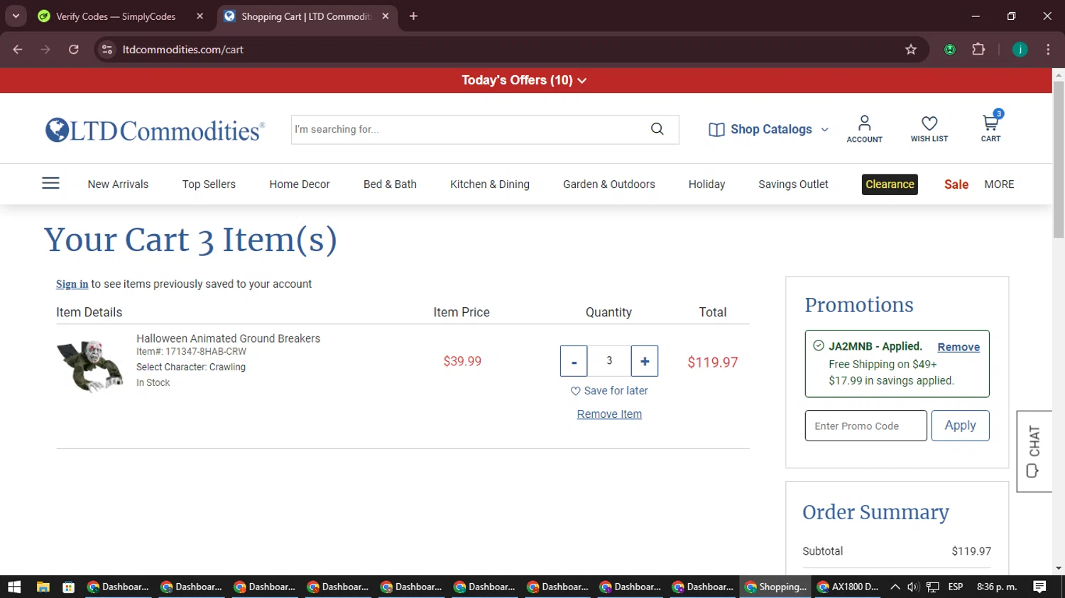The image size is (1065, 598).
Task: Click the Enter Promo Code field
Action: pos(865,426)
